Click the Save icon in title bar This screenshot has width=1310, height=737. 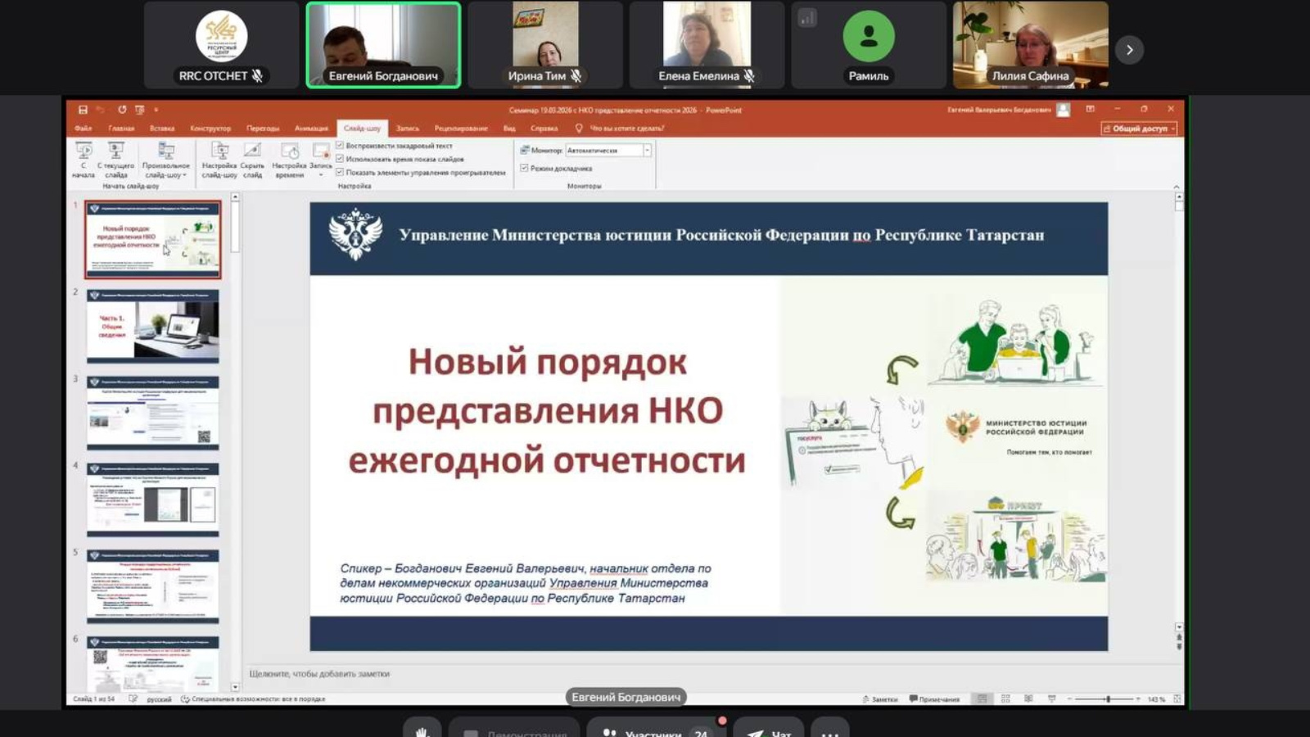coord(83,110)
